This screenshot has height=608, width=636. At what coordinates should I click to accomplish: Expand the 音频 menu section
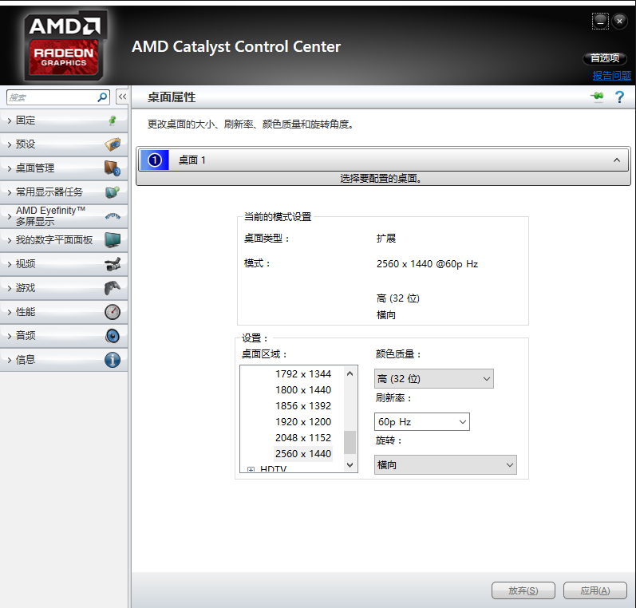pos(64,335)
